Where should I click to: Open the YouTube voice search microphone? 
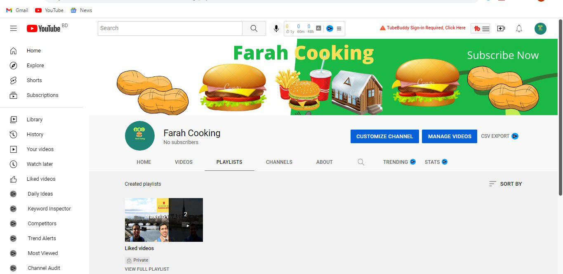(x=276, y=28)
